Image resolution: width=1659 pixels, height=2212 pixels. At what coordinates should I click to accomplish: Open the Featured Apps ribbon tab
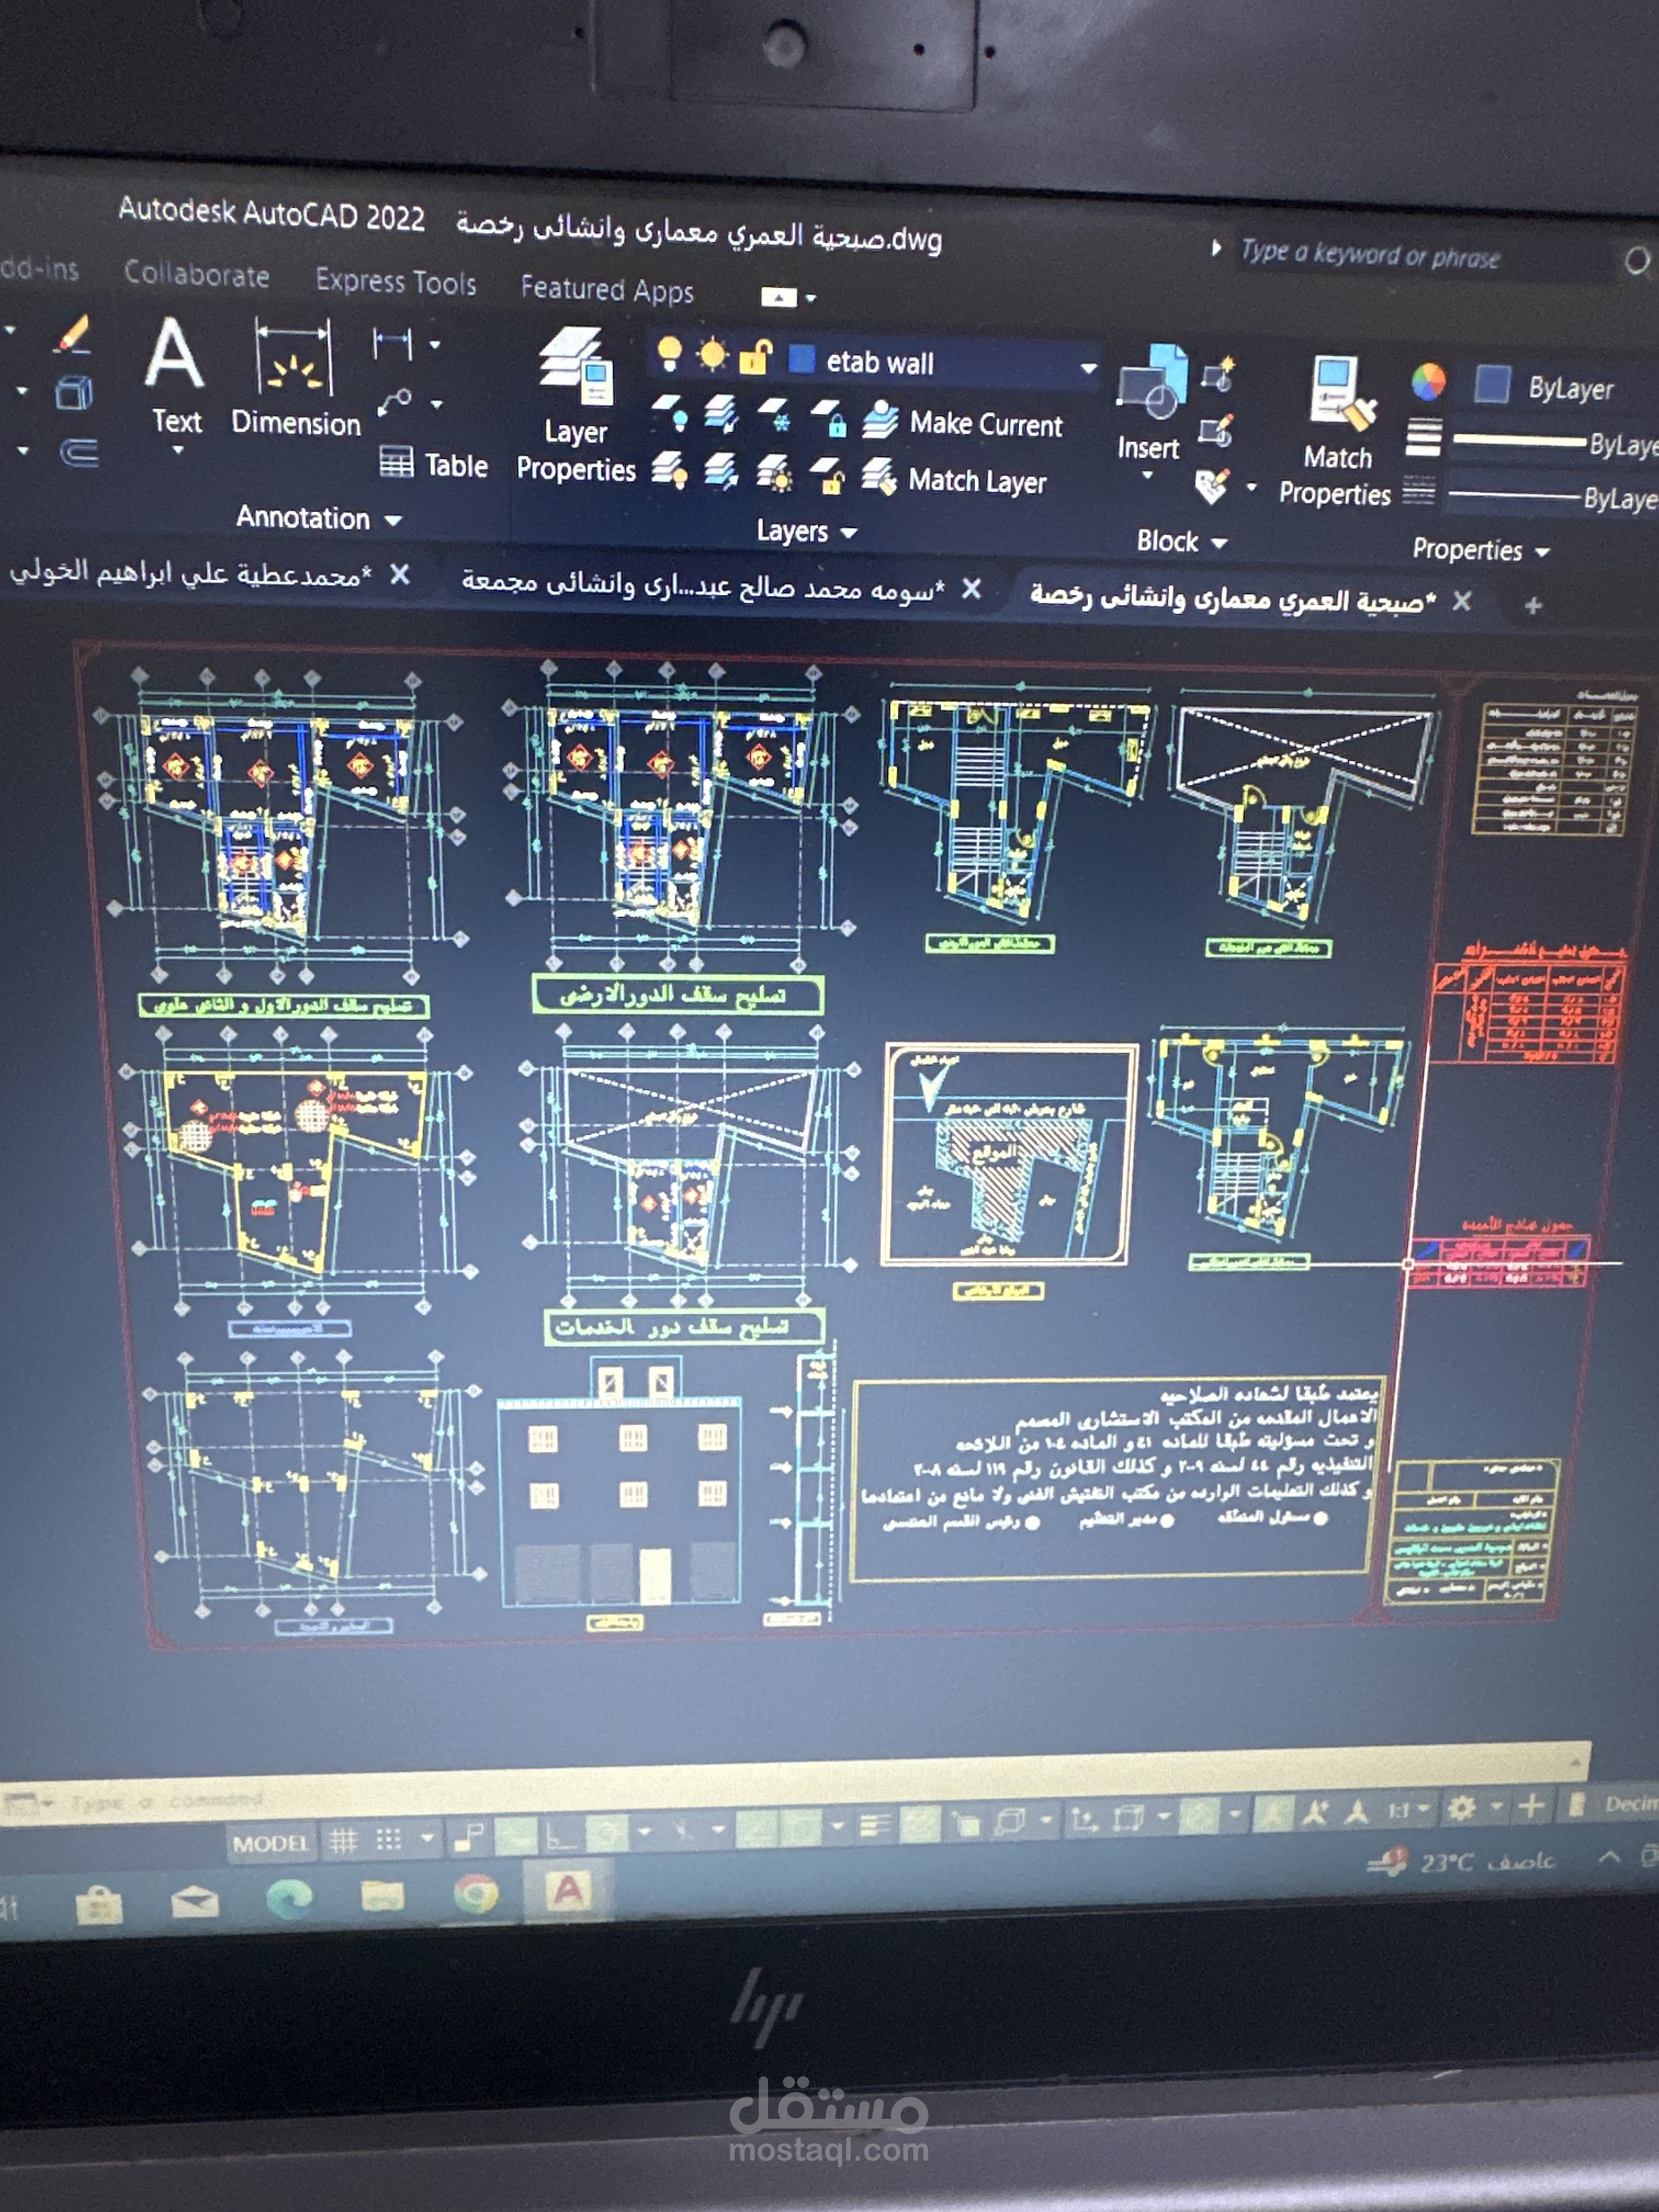pyautogui.click(x=607, y=289)
